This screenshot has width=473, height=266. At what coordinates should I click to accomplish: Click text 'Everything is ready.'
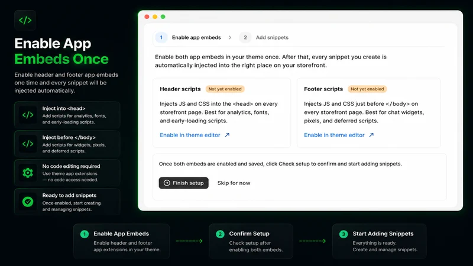[374, 243]
